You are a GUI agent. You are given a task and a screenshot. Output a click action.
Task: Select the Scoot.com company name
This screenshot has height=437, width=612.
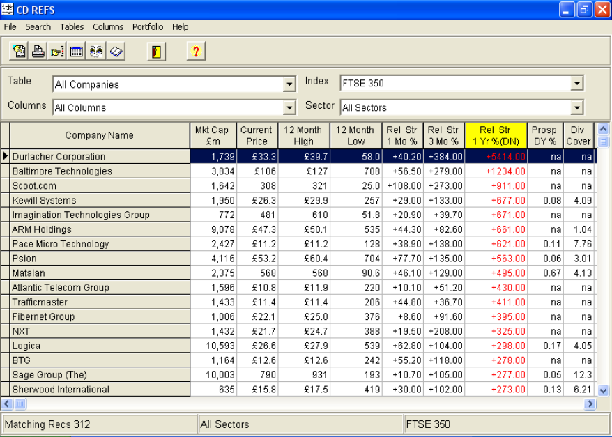(x=34, y=185)
